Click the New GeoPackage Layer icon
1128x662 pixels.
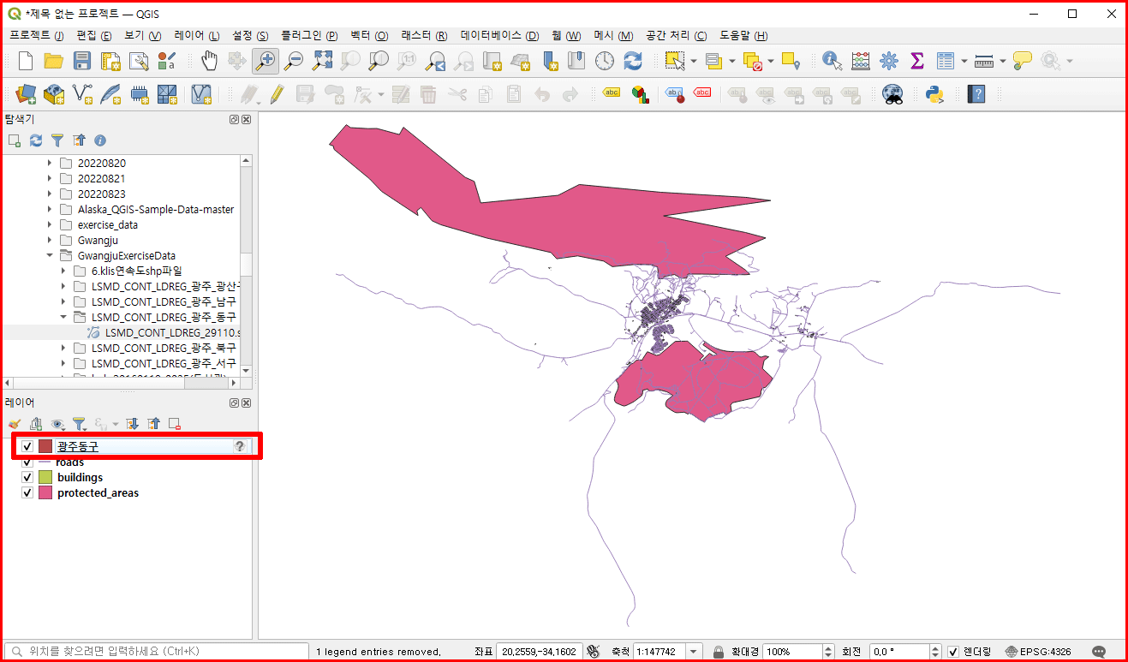click(x=54, y=94)
